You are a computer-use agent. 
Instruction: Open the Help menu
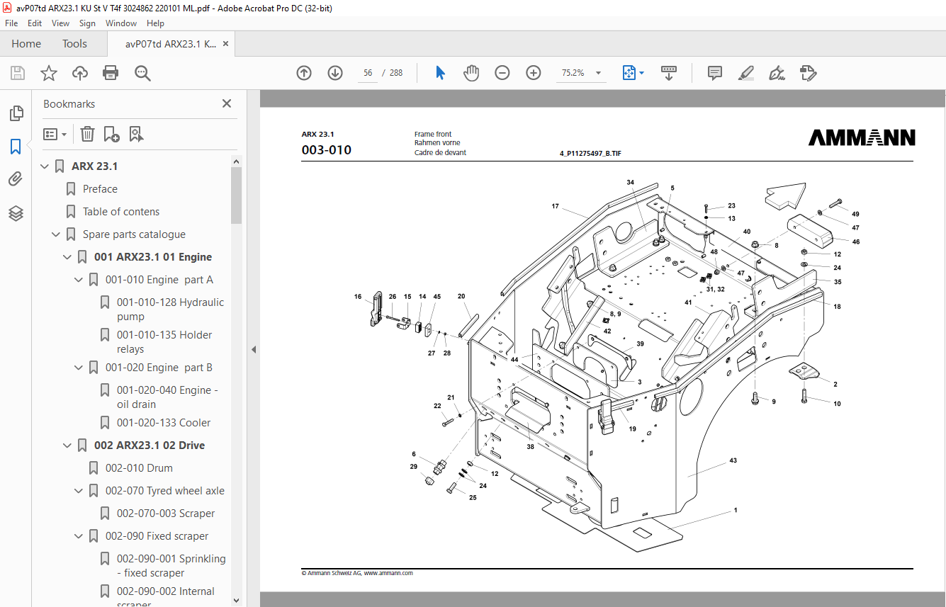pyautogui.click(x=155, y=23)
